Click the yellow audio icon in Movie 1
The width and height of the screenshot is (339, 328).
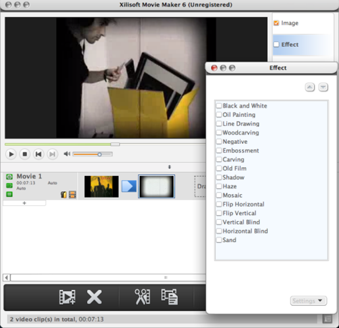click(63, 195)
